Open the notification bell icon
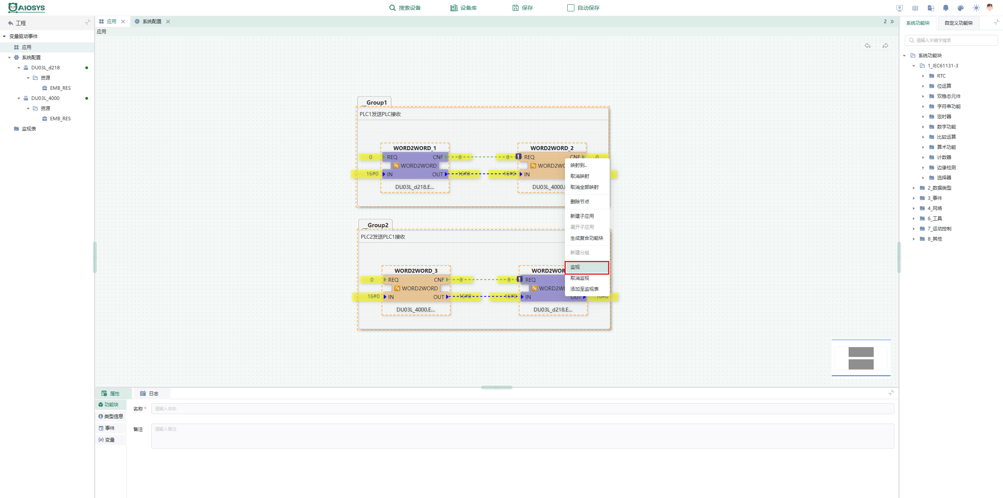 click(946, 8)
